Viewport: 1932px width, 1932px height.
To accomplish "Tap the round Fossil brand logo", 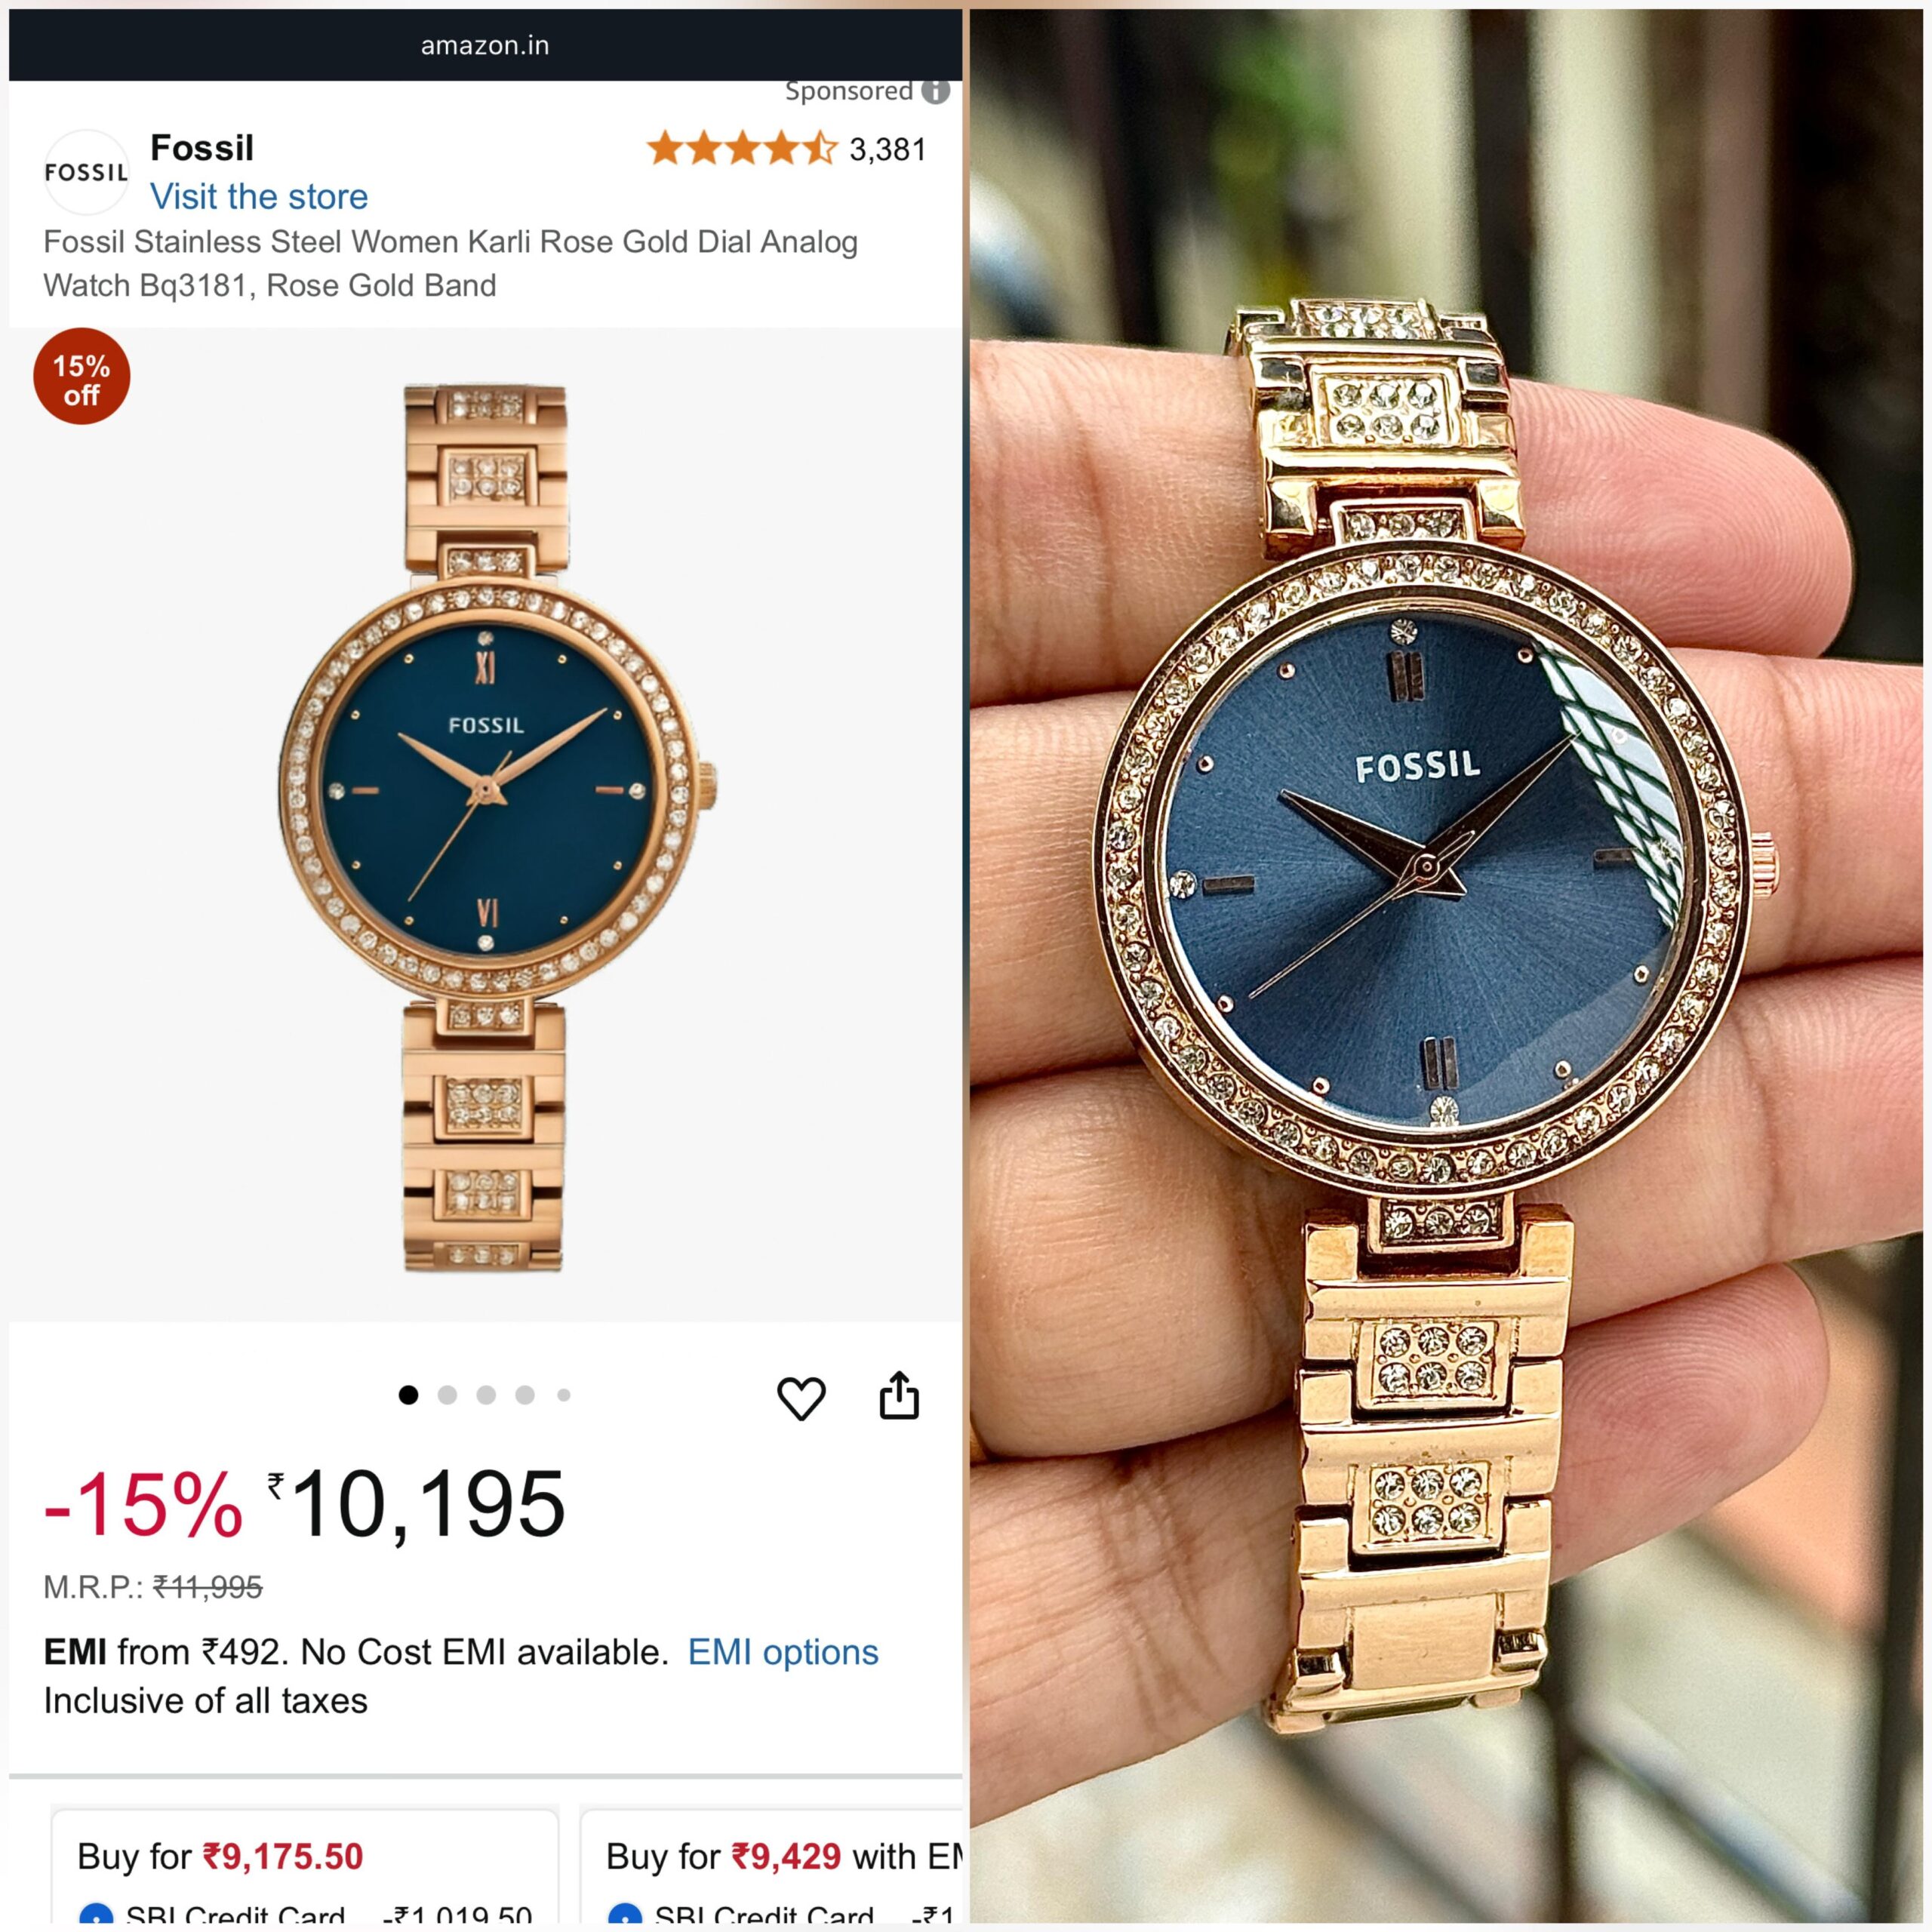I will pos(87,172).
